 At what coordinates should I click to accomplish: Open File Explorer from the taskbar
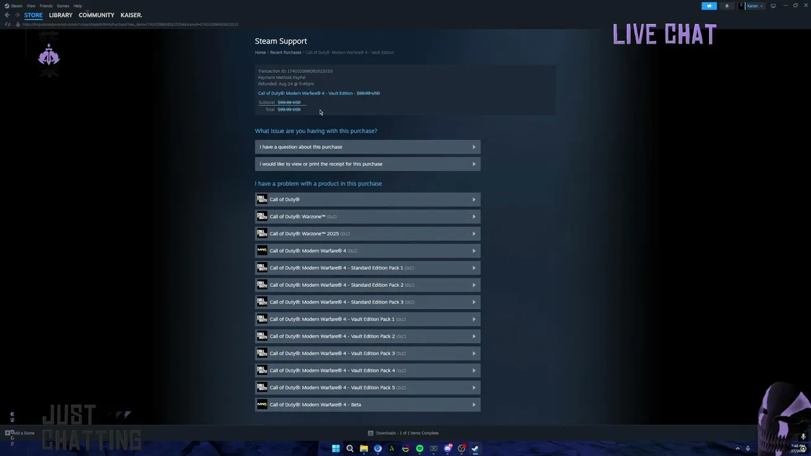tap(364, 448)
